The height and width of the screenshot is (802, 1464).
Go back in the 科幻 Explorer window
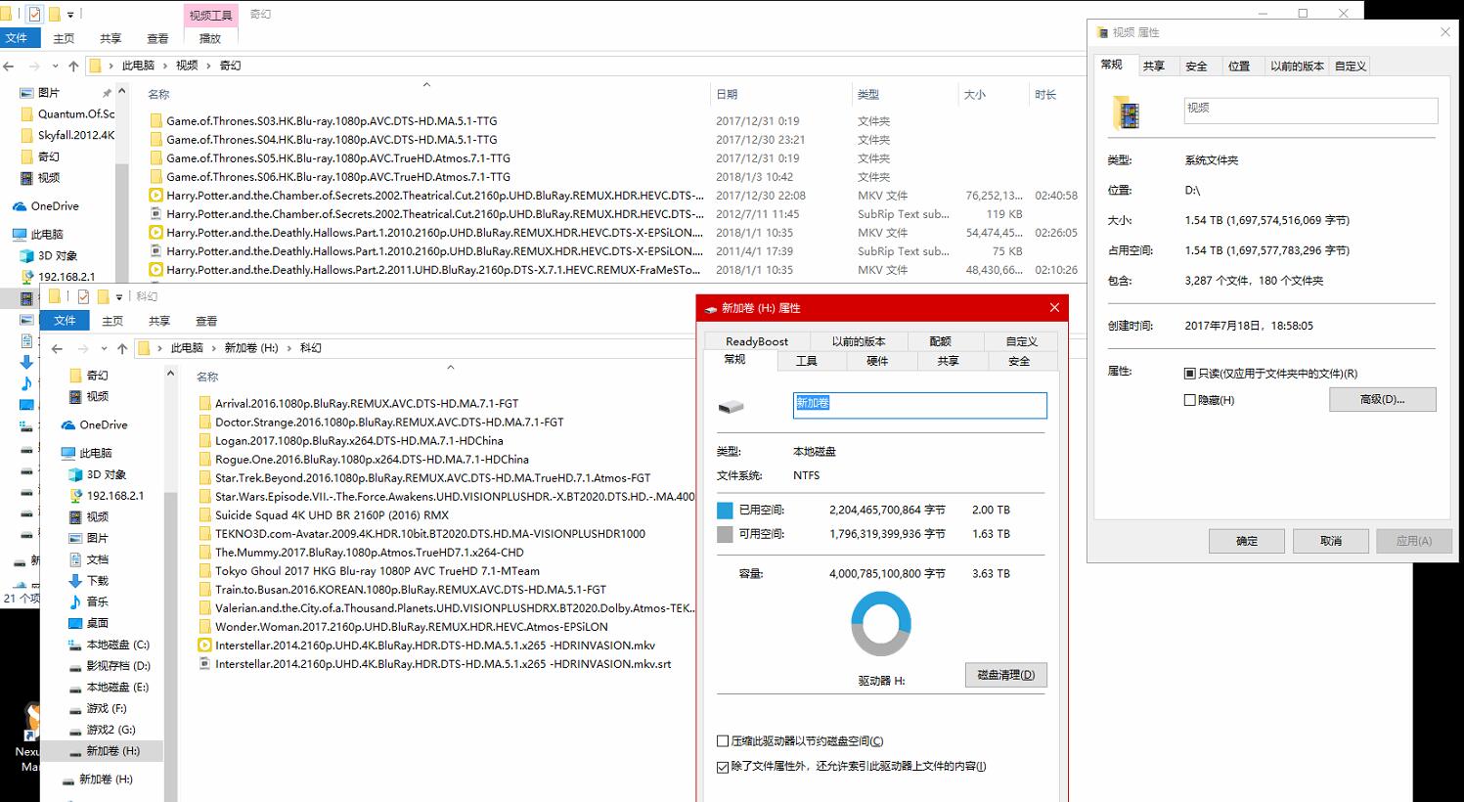57,348
